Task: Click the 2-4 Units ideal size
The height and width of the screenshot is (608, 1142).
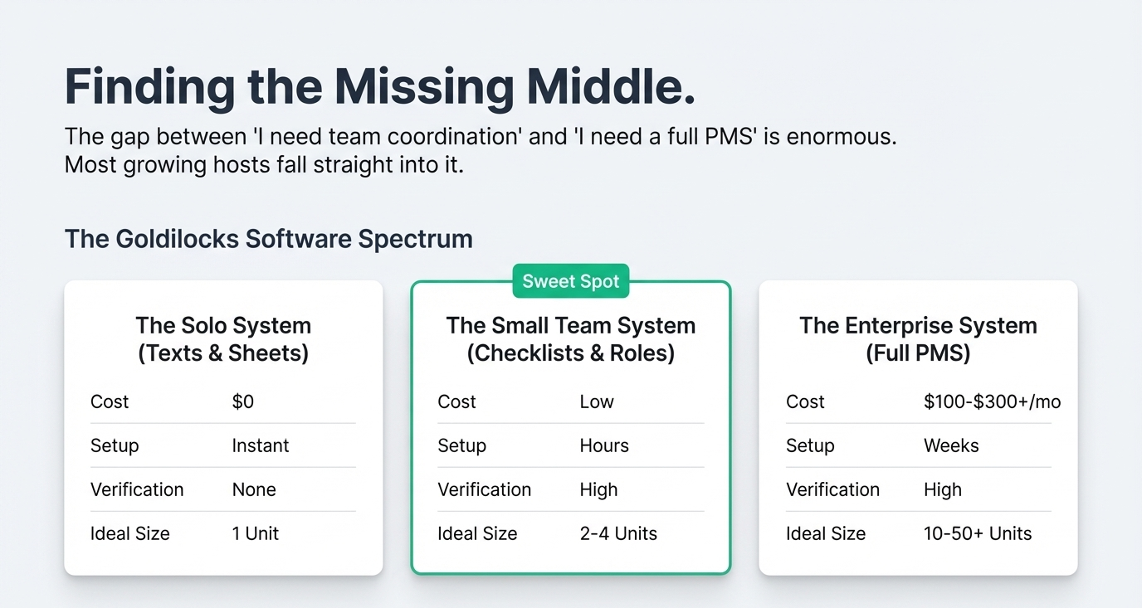Action: [618, 533]
